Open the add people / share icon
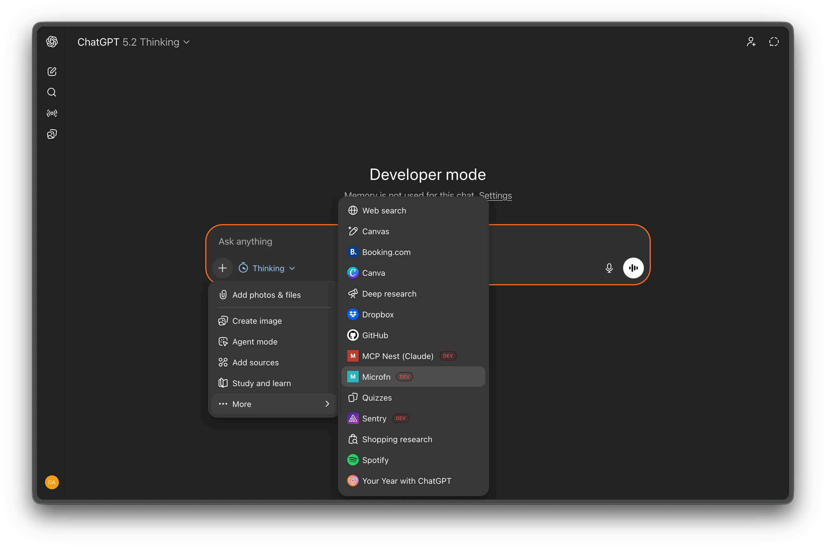Screen dimensions: 826x547 point(751,42)
